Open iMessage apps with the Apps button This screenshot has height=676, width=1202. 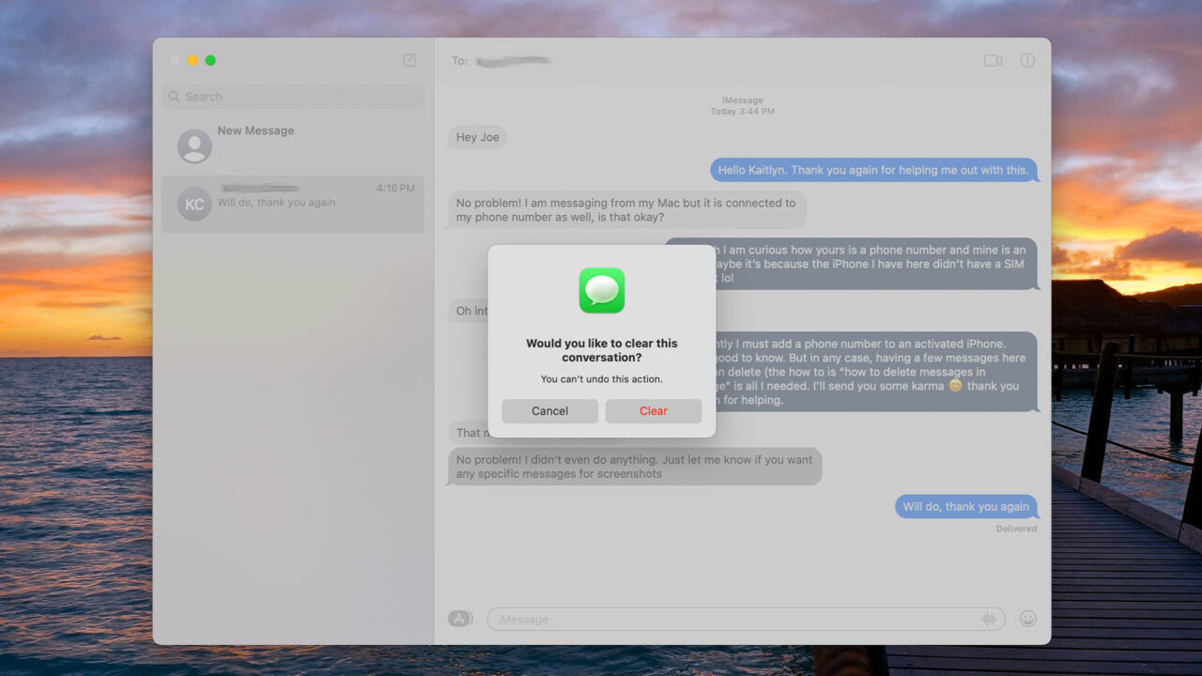pyautogui.click(x=459, y=619)
